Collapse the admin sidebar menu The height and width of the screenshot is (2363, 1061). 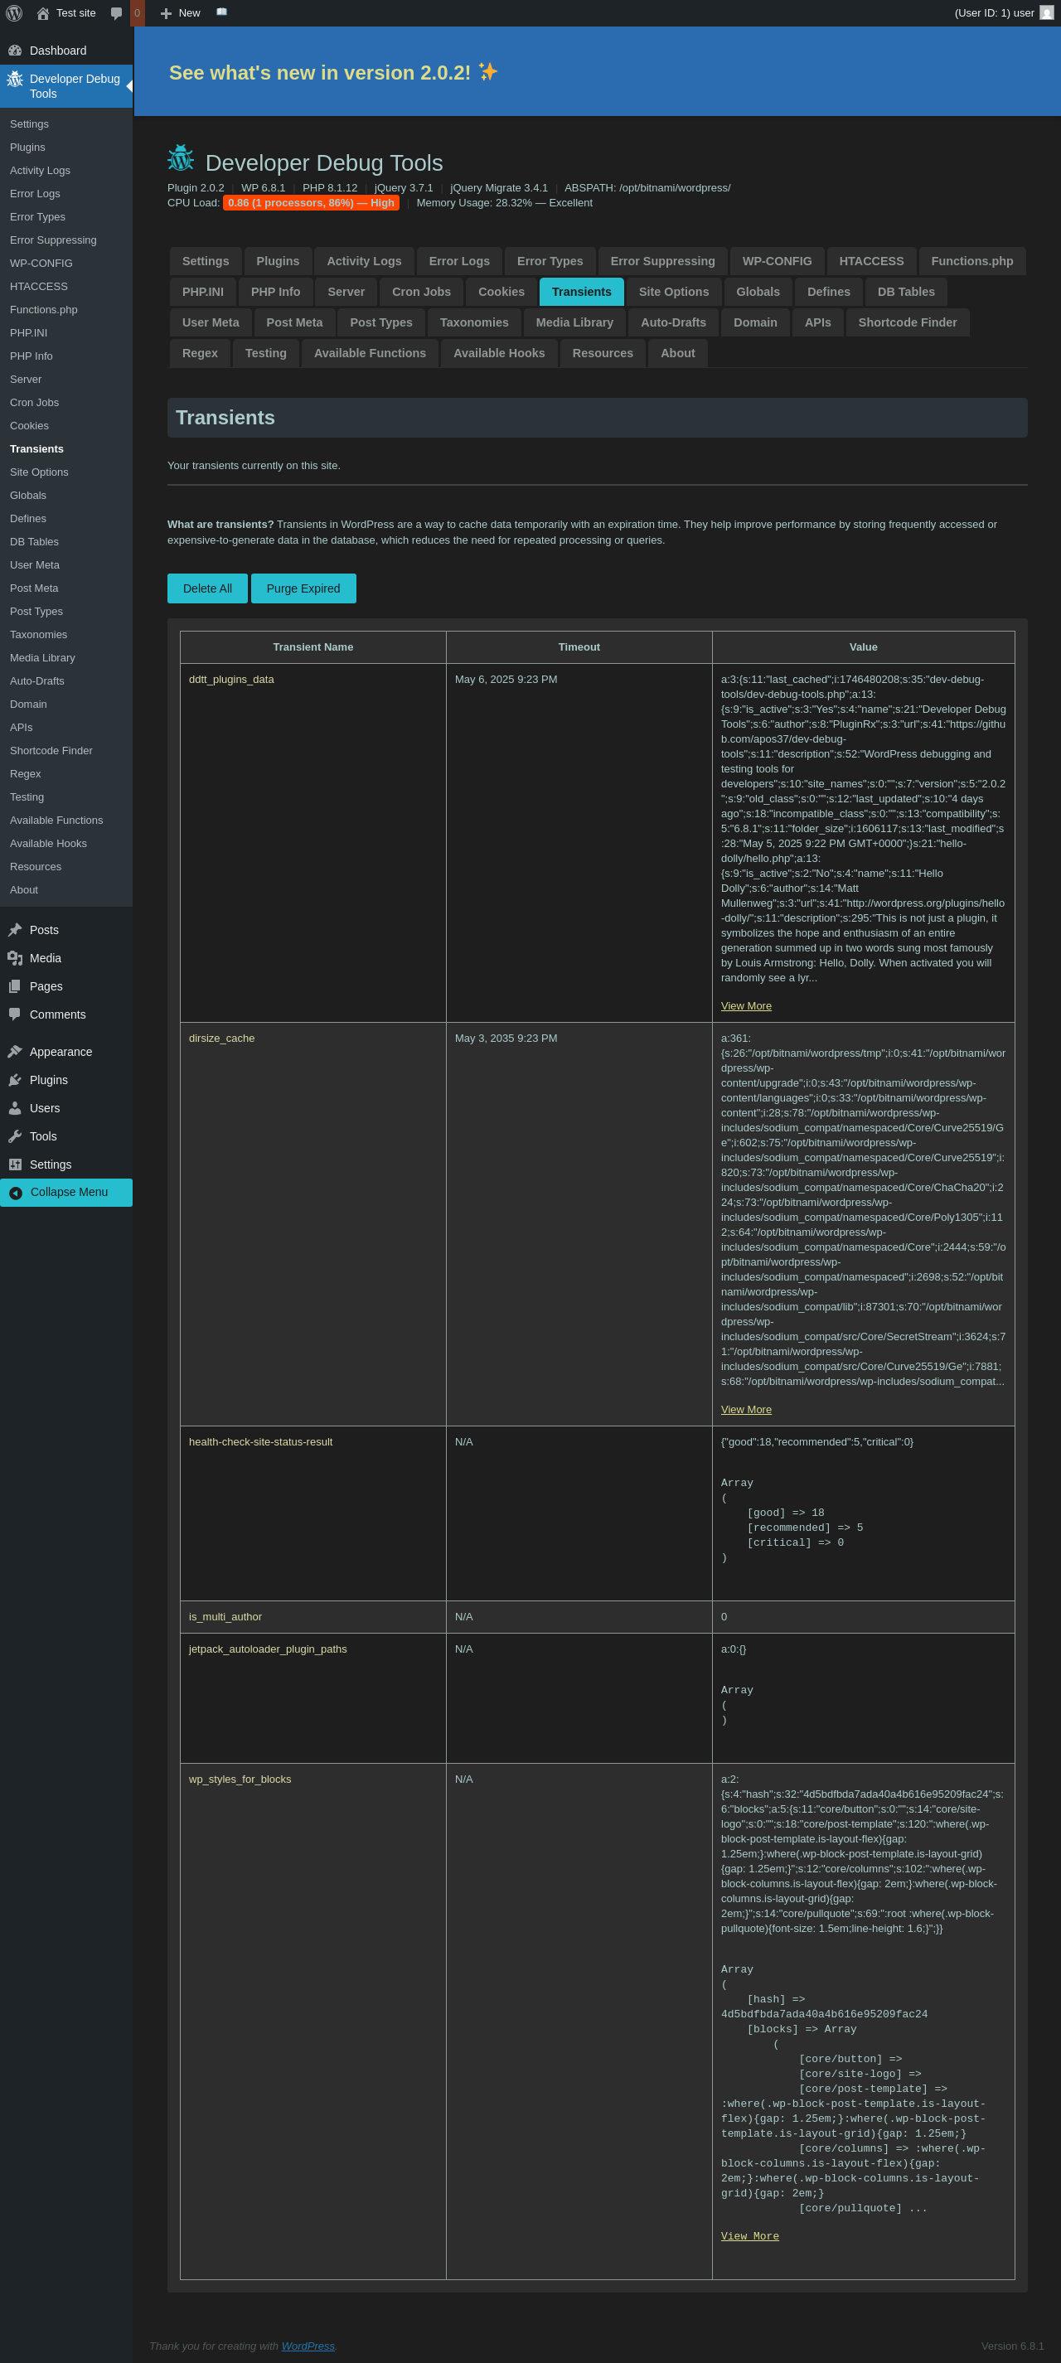tap(67, 1192)
